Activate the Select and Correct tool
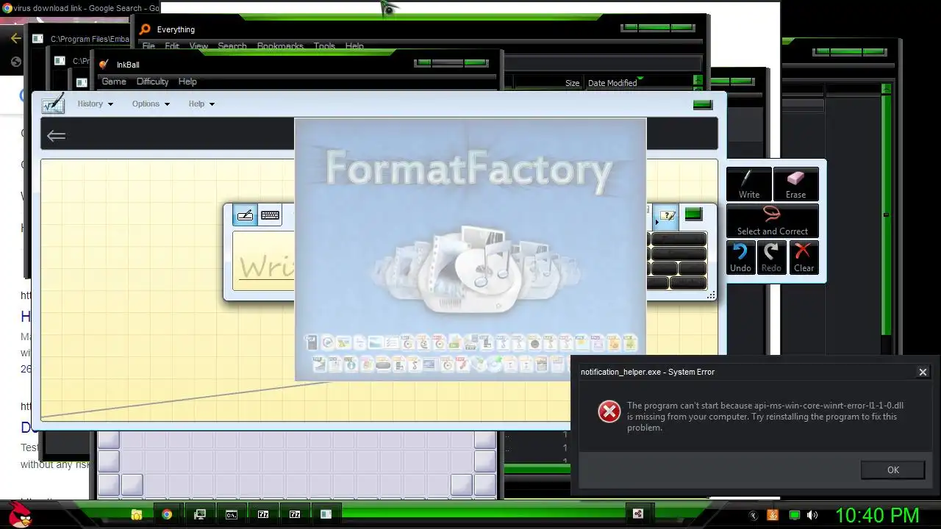The height and width of the screenshot is (529, 941). click(772, 221)
